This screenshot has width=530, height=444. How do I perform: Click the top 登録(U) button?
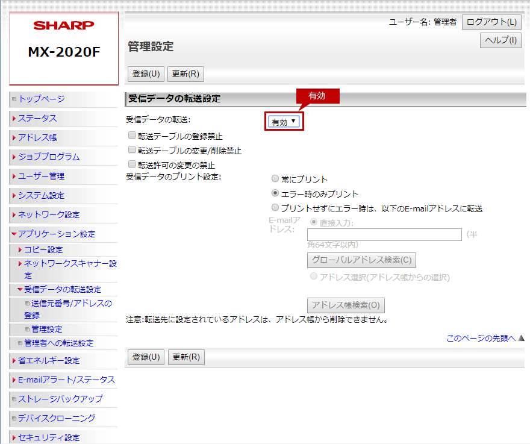146,74
